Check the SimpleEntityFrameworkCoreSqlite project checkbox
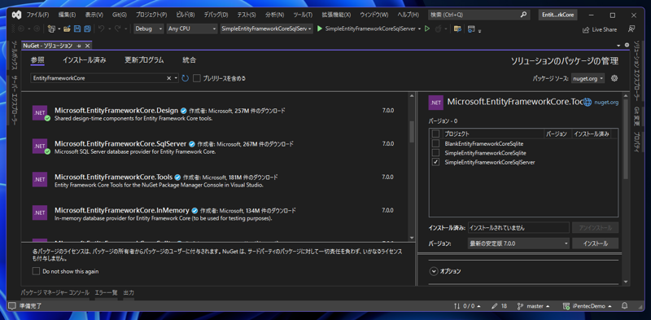The image size is (651, 320). pyautogui.click(x=435, y=153)
